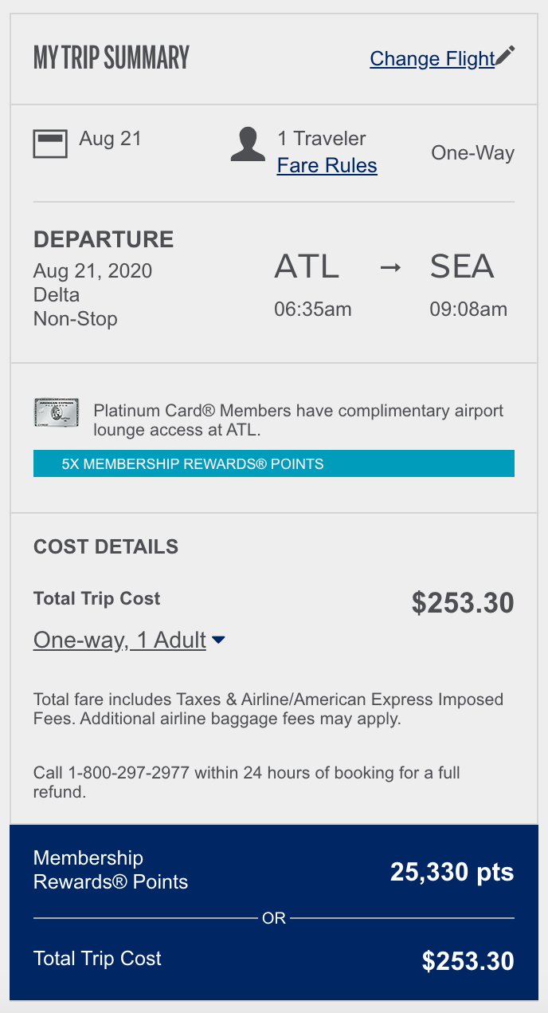The width and height of the screenshot is (548, 1013).
Task: Click the My Trip Summary heading
Action: coord(112,57)
